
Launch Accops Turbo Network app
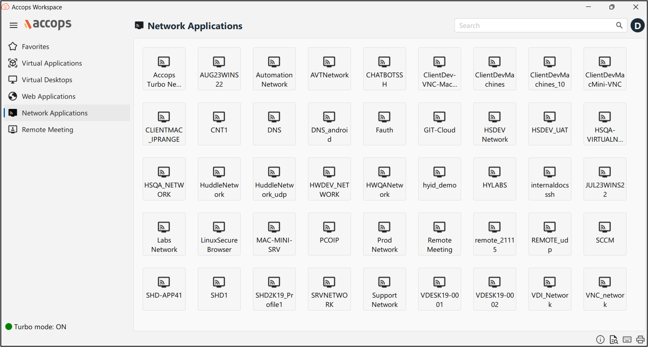(164, 69)
